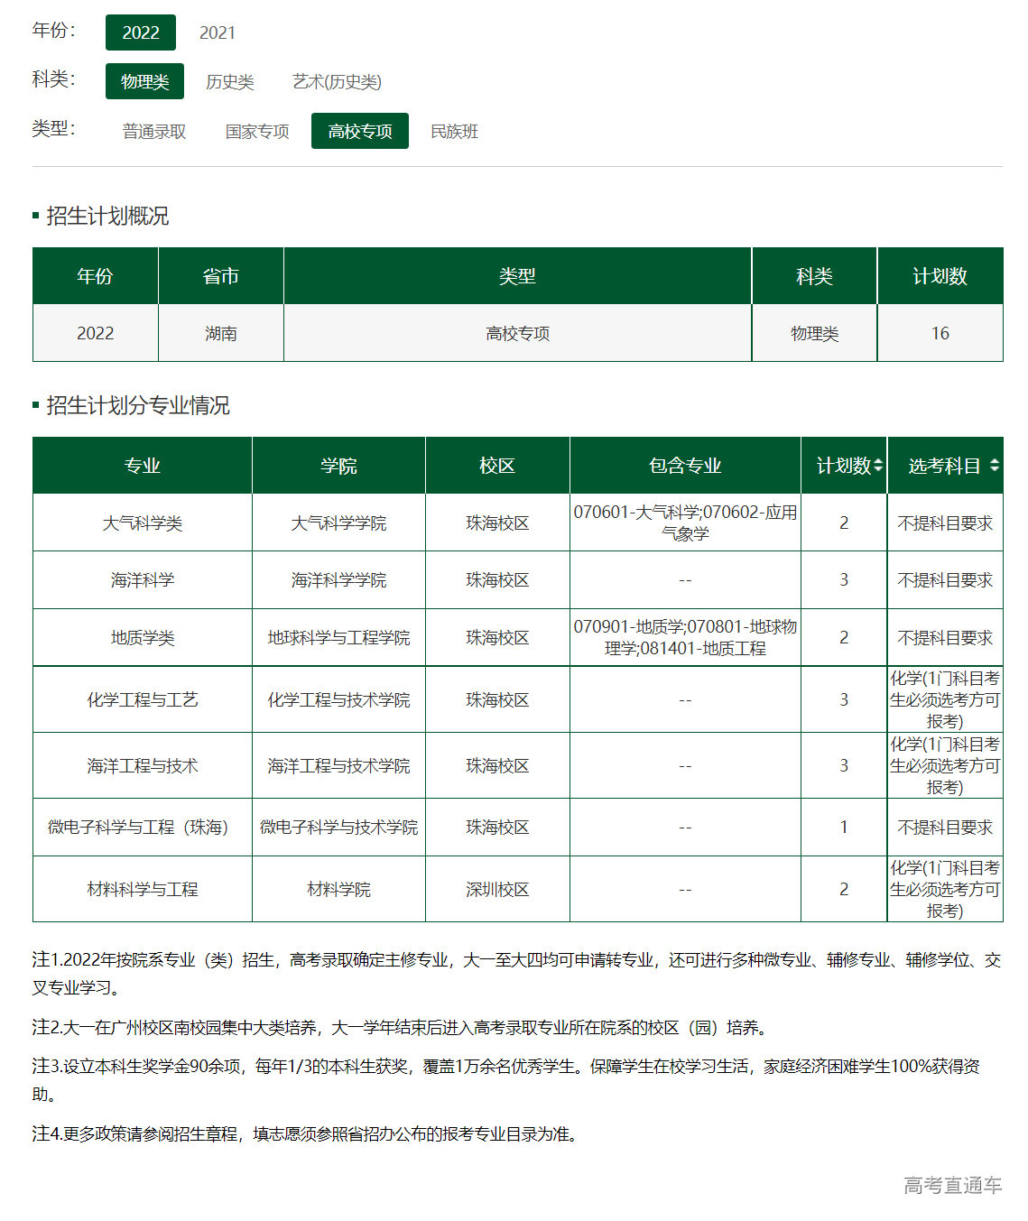The height and width of the screenshot is (1221, 1028).
Task: Click the square bullet before 招生计划概况
Action: click(x=34, y=216)
